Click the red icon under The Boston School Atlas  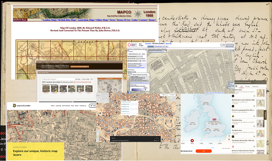tap(233, 147)
